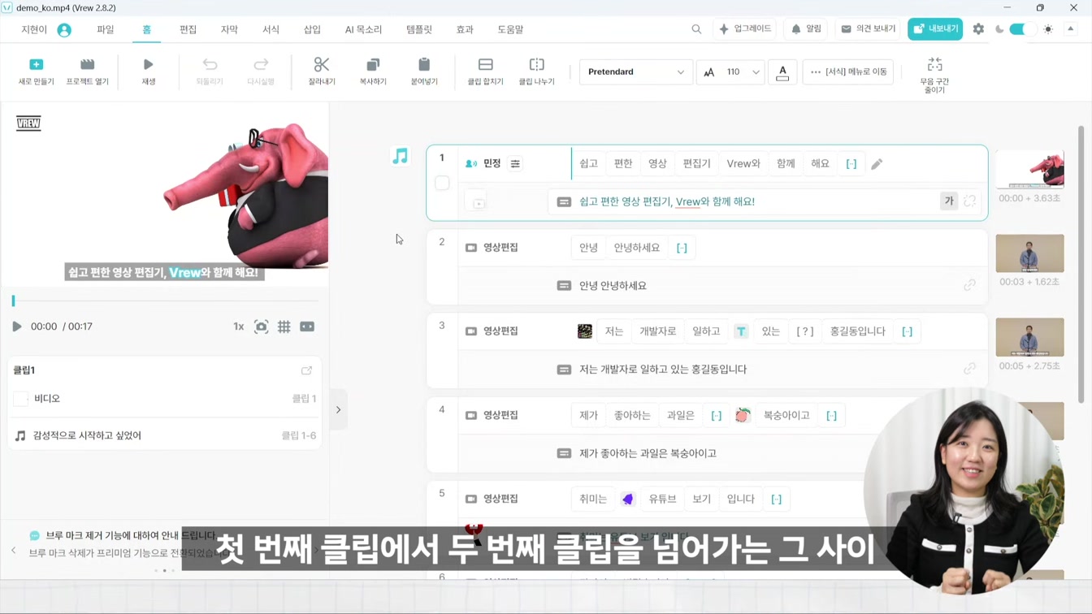Switch to the 삽입 tab
1092x614 pixels.
312,29
